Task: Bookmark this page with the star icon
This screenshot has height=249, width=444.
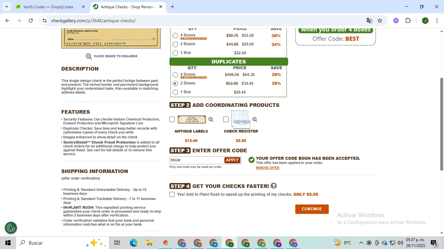Action: tap(380, 21)
